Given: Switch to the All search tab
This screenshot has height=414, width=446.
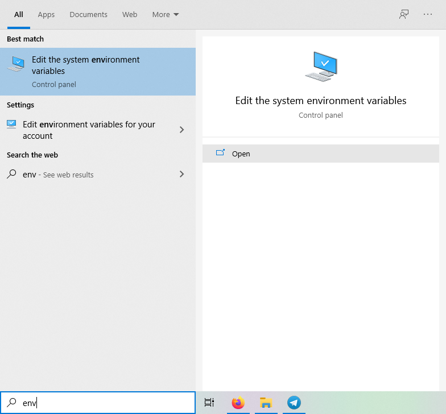Looking at the screenshot, I should pos(18,15).
